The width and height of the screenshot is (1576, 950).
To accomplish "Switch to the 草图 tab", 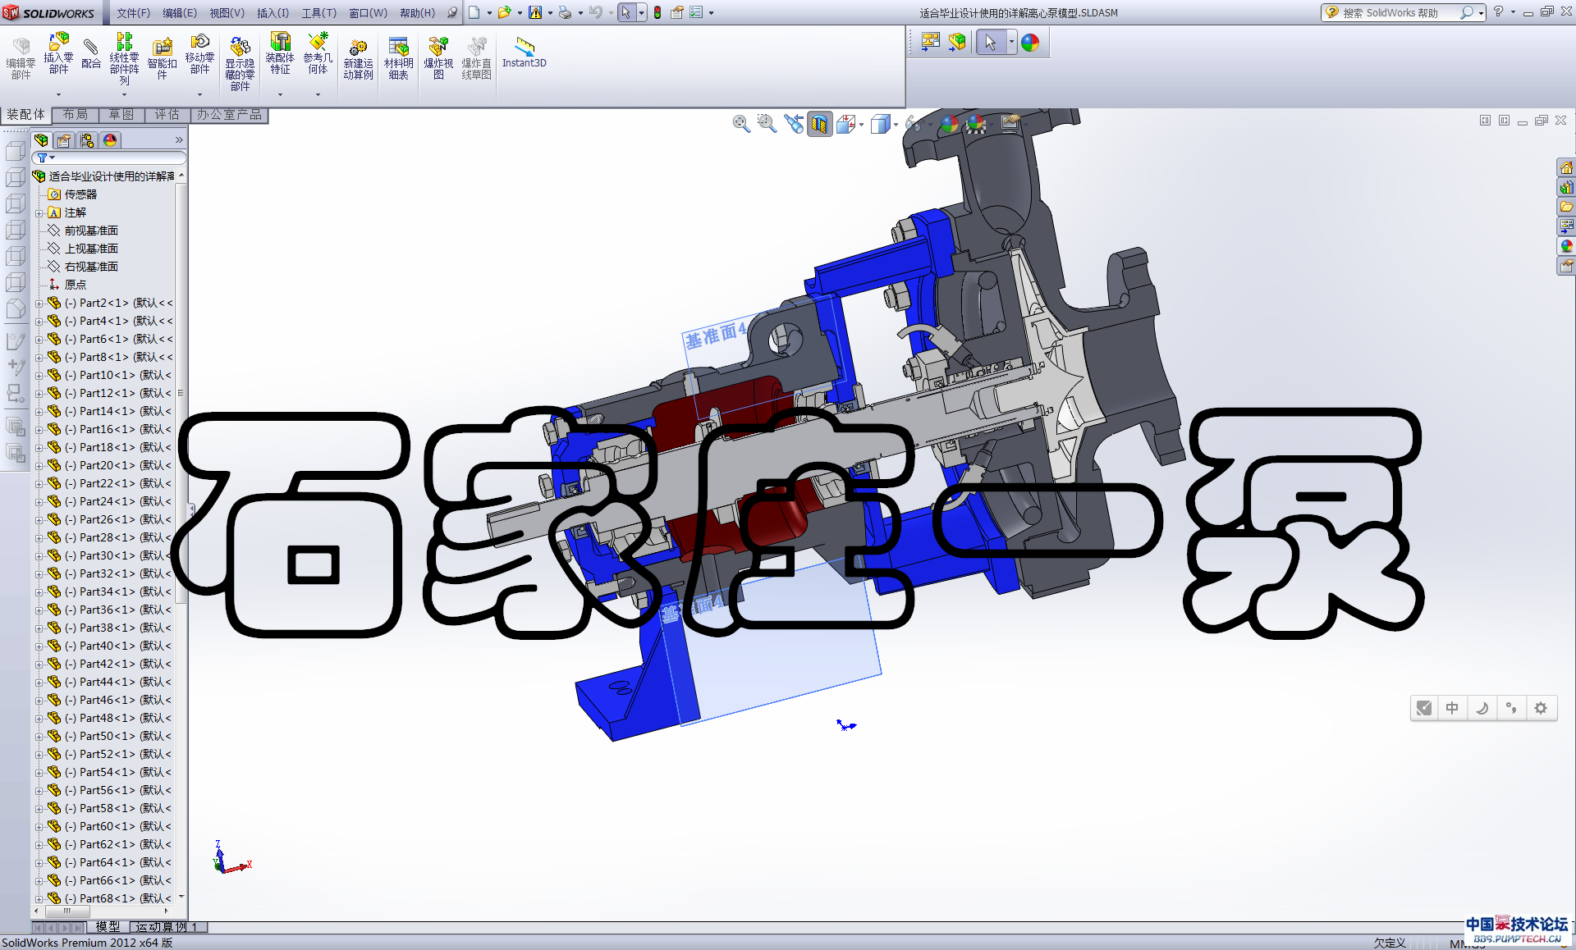I will tap(121, 115).
